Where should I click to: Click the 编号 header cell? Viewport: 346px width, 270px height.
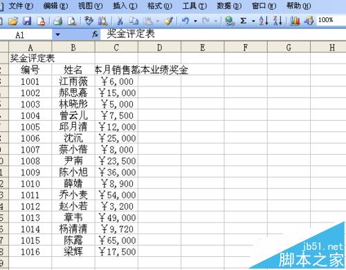click(30, 70)
